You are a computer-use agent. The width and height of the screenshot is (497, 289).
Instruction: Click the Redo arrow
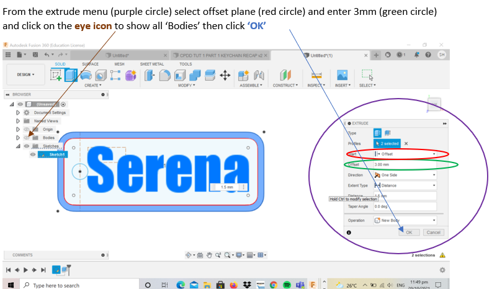click(x=61, y=55)
